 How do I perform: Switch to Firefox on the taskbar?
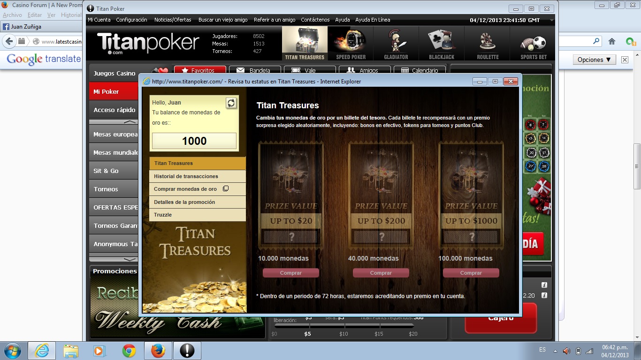158,351
